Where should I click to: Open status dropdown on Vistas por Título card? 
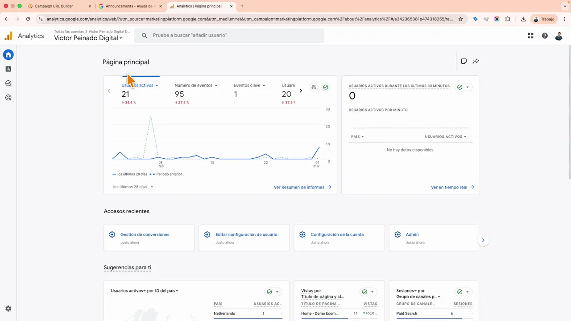coord(368,292)
